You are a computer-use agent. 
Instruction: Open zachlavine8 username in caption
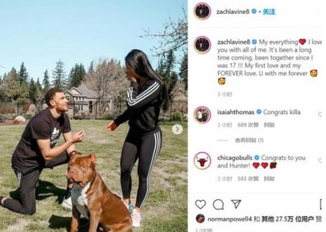[233, 42]
